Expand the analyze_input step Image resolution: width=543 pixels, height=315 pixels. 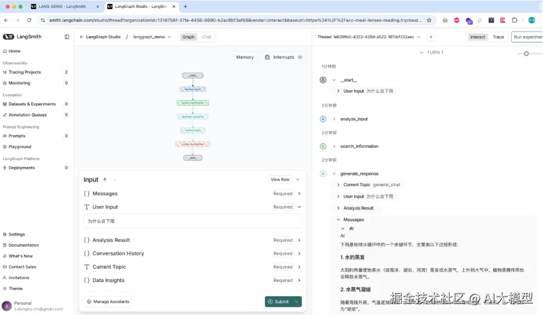click(x=334, y=119)
